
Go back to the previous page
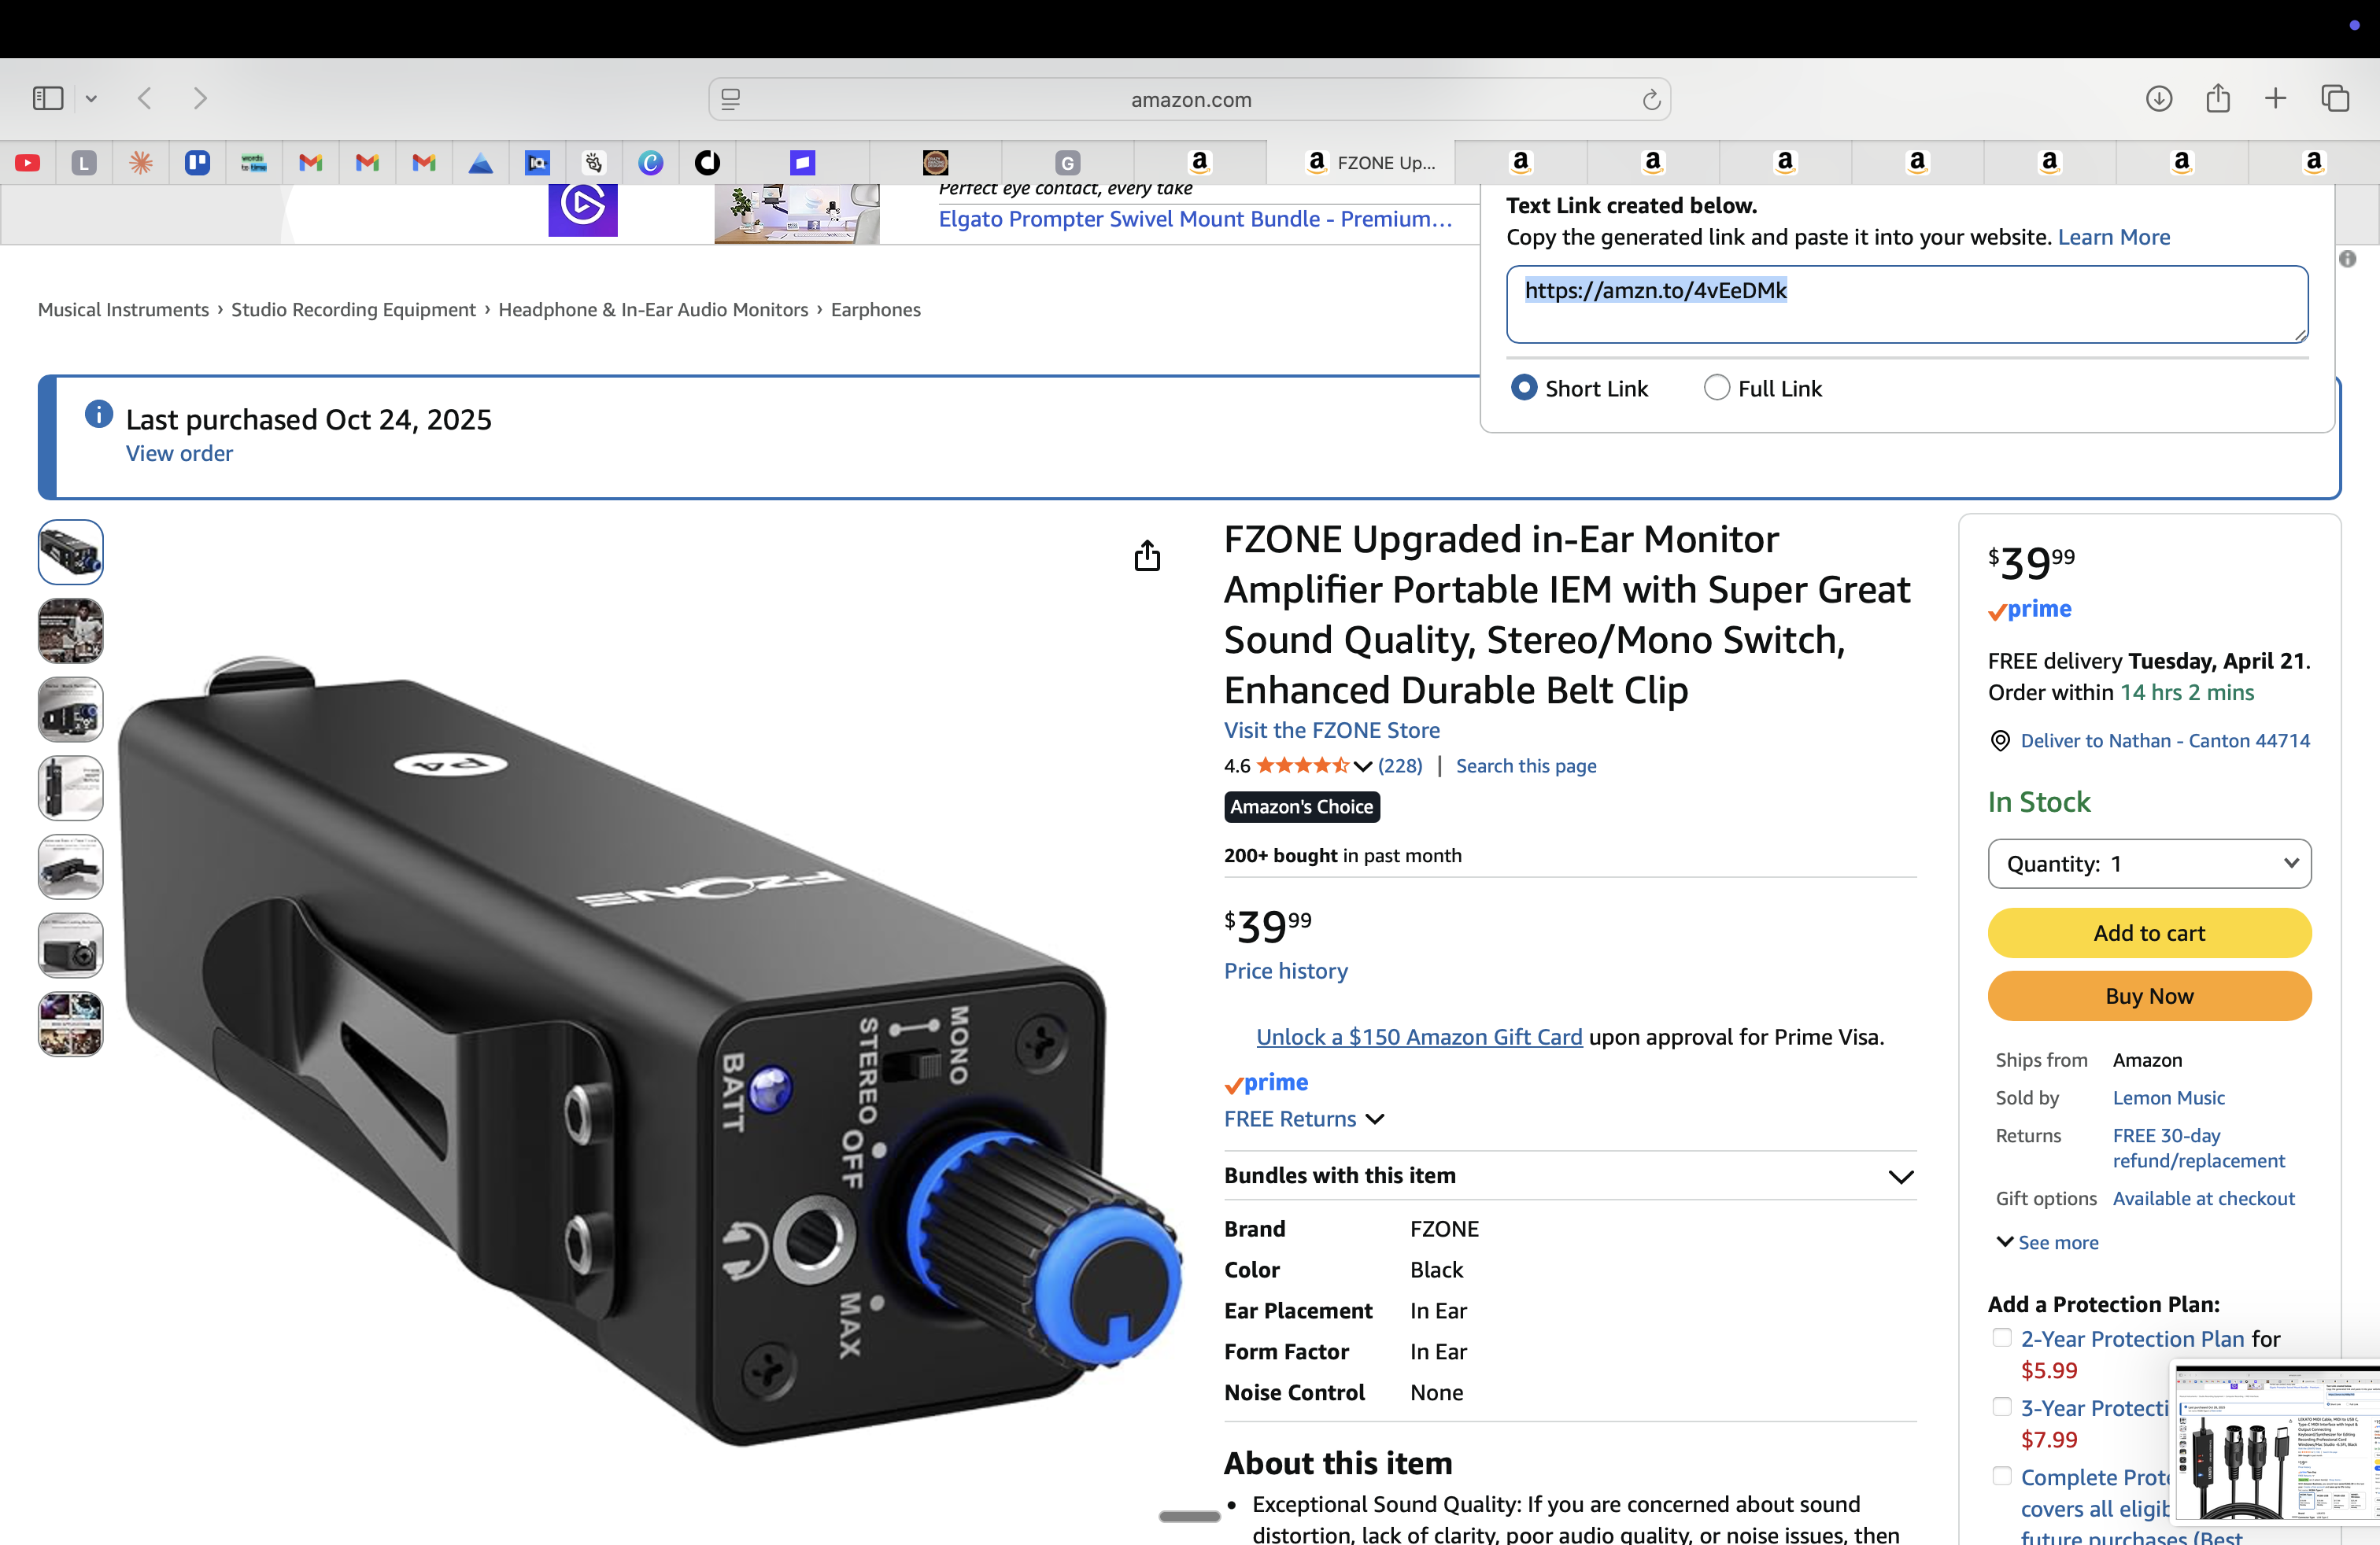click(x=145, y=98)
